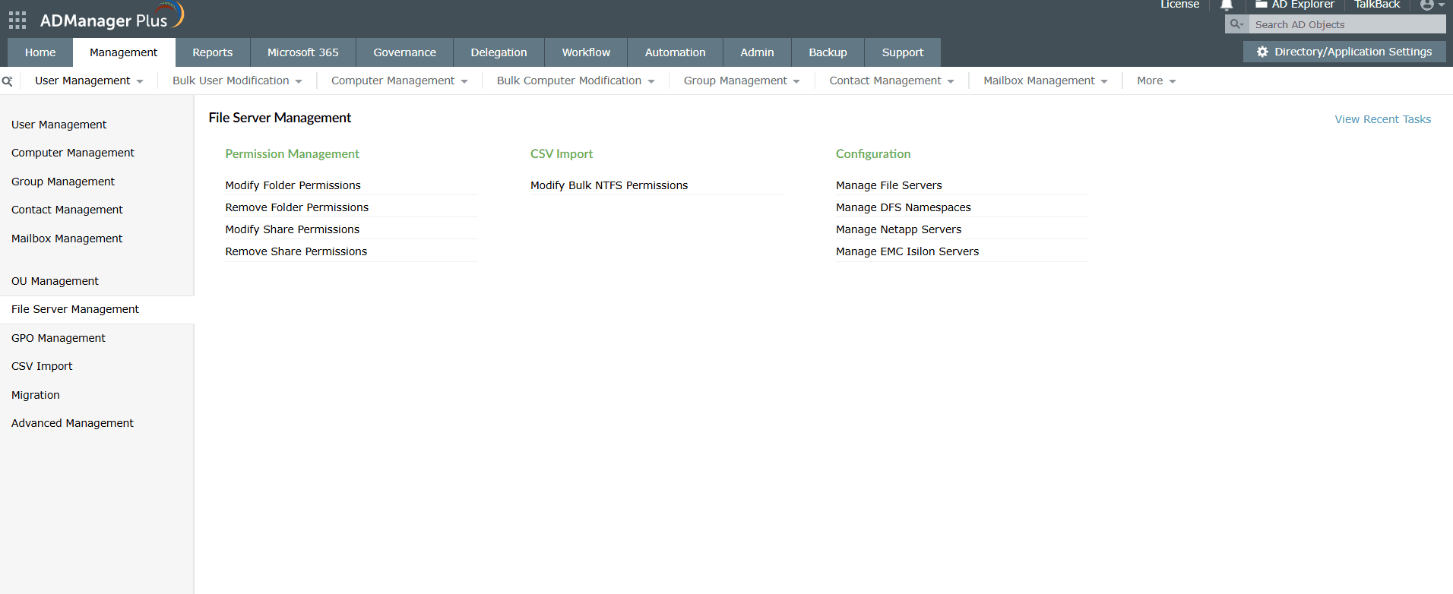Open the Delegation tab
Screen dimensions: 1453x594
click(499, 52)
